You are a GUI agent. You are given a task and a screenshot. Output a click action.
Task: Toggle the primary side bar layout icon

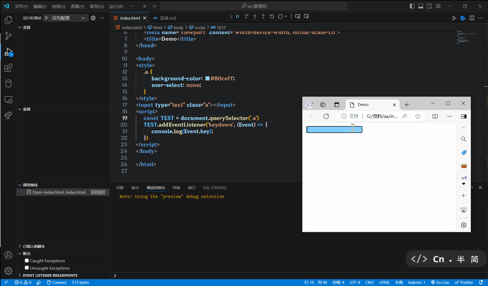point(412,6)
